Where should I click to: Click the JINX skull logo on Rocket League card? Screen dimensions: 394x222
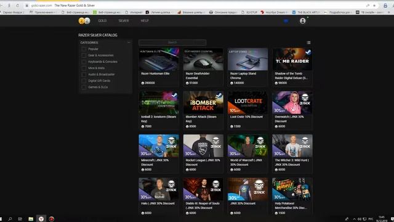coord(215,142)
